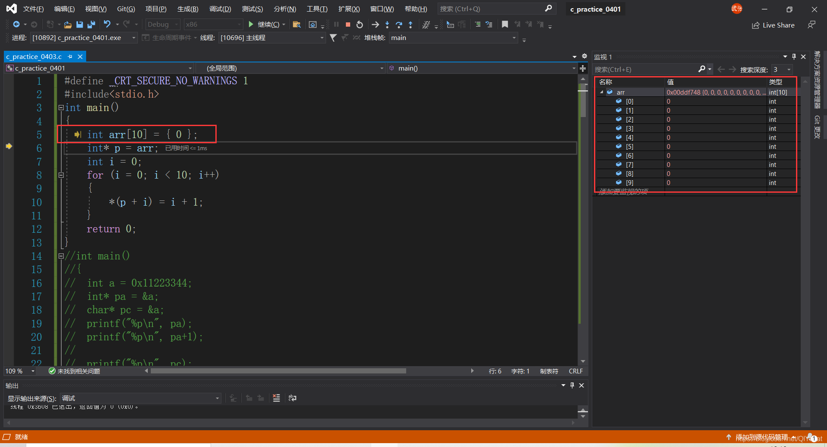Close the c_practice_0403.c tab
Viewport: 827px width, 447px height.
tap(80, 56)
